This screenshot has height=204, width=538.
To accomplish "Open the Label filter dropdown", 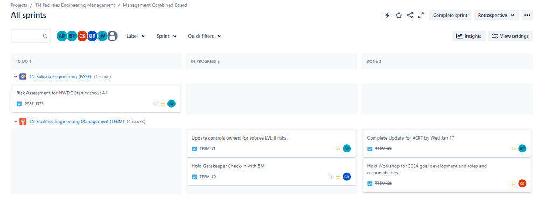I will coord(136,36).
